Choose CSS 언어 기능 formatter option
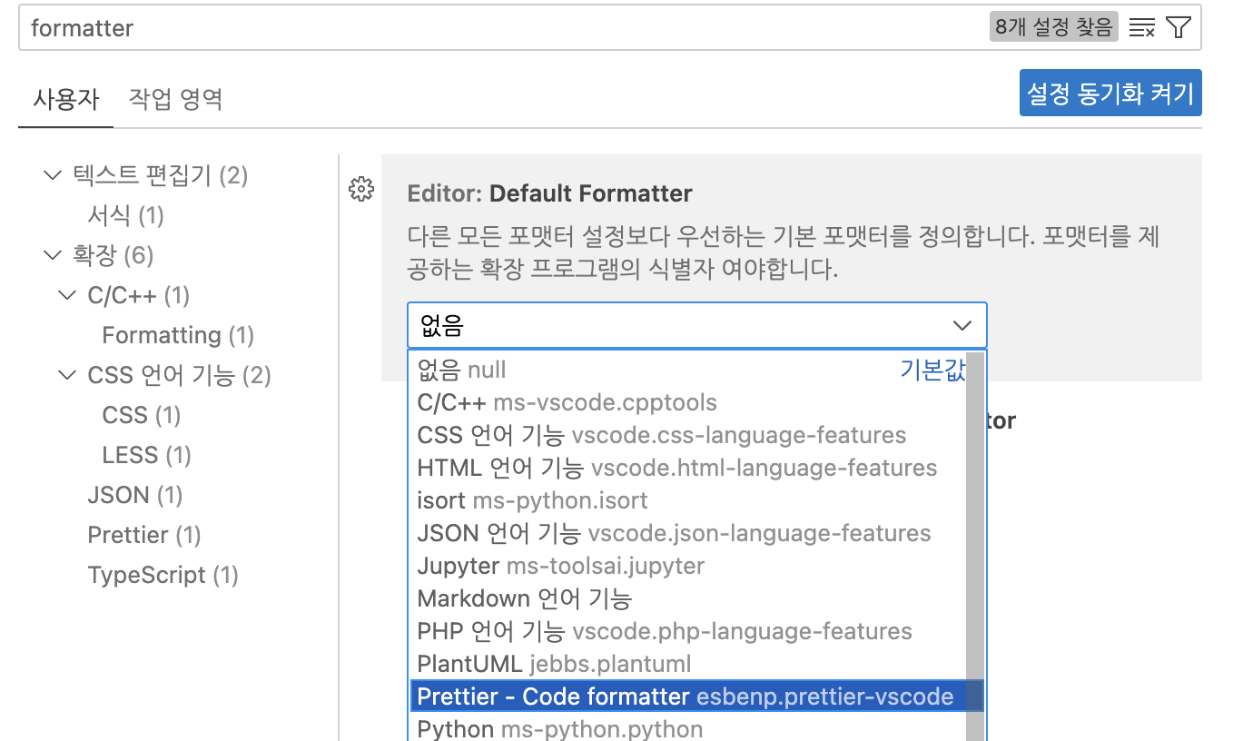Image resolution: width=1233 pixels, height=741 pixels. tap(689, 435)
